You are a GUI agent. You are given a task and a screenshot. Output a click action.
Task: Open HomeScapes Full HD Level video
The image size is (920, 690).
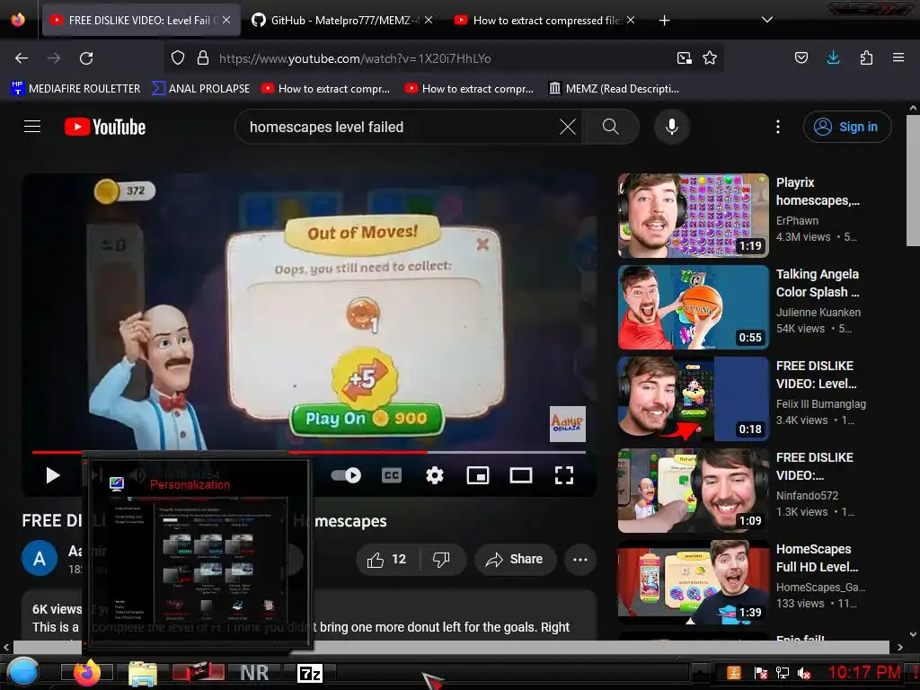[693, 581]
